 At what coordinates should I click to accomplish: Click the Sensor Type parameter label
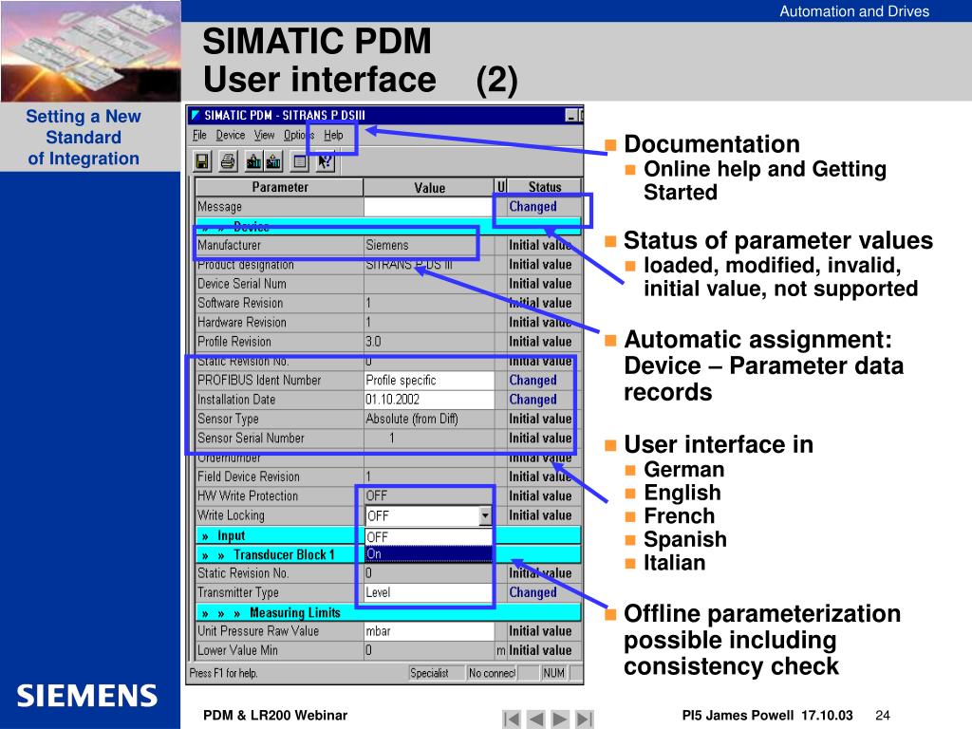tap(228, 419)
